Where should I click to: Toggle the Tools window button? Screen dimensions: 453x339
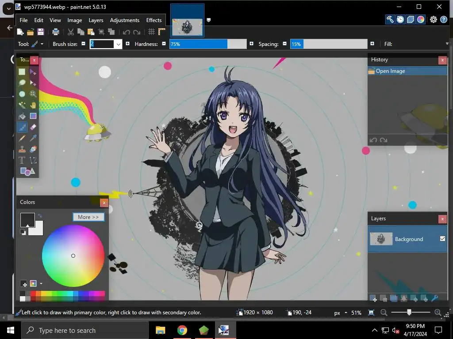click(x=390, y=19)
